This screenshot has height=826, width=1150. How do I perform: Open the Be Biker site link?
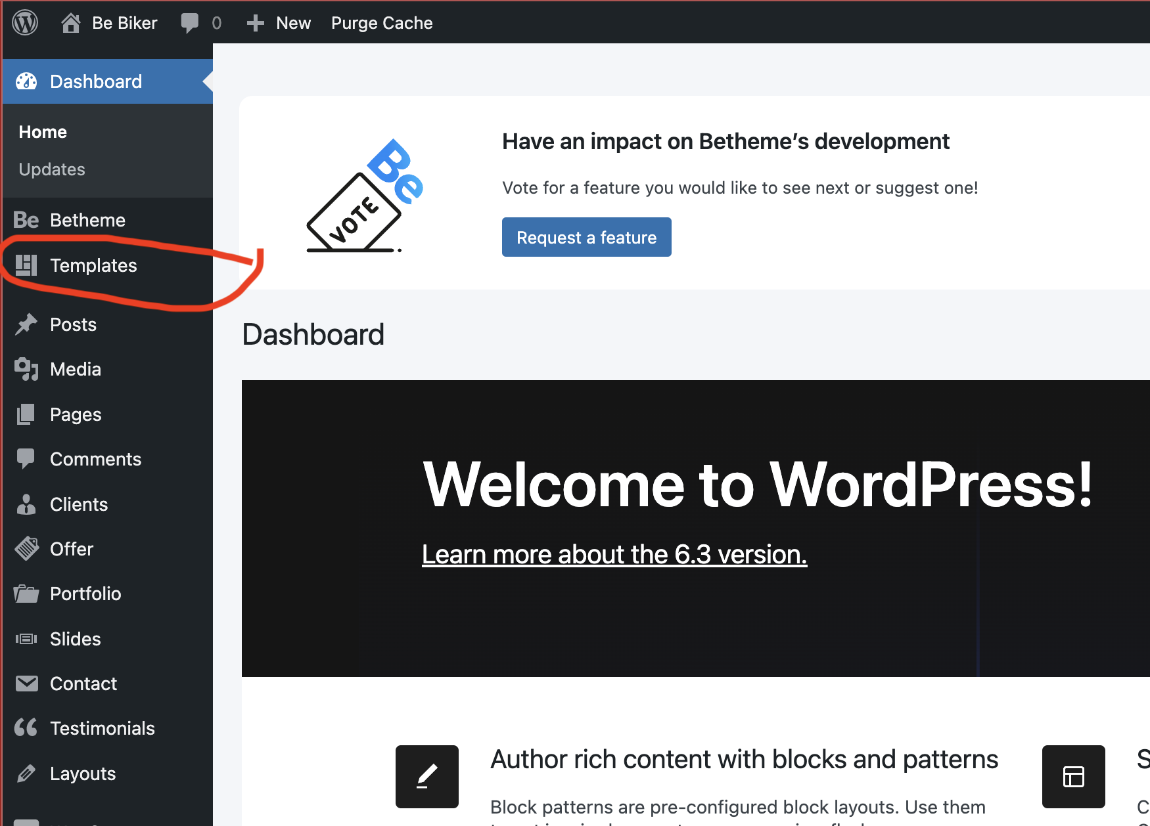click(125, 23)
